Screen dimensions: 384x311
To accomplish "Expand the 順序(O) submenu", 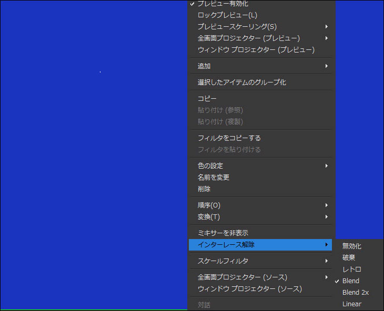I will (x=209, y=205).
